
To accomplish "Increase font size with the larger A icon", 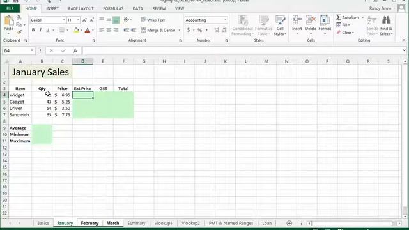I will [84, 20].
